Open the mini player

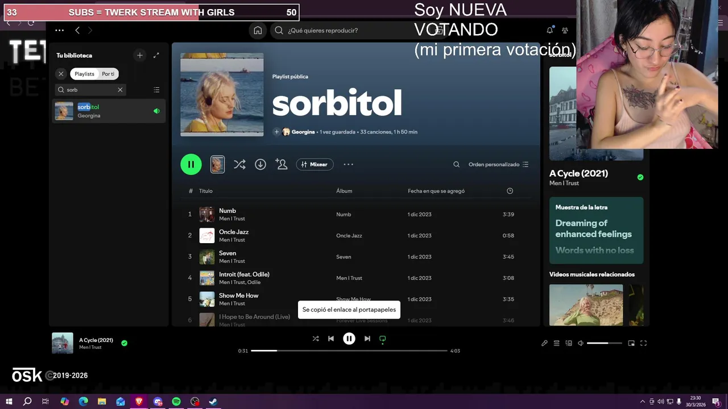click(631, 343)
